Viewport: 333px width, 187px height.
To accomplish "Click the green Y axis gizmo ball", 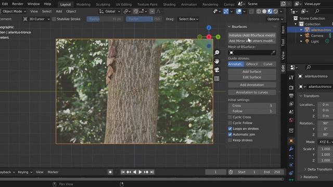I will [218, 37].
